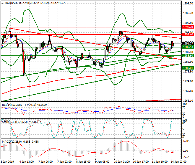The height and width of the screenshot is (165, 195).
Task: Select the 14 Jan 03:00 time label
Action: (x=179, y=162)
